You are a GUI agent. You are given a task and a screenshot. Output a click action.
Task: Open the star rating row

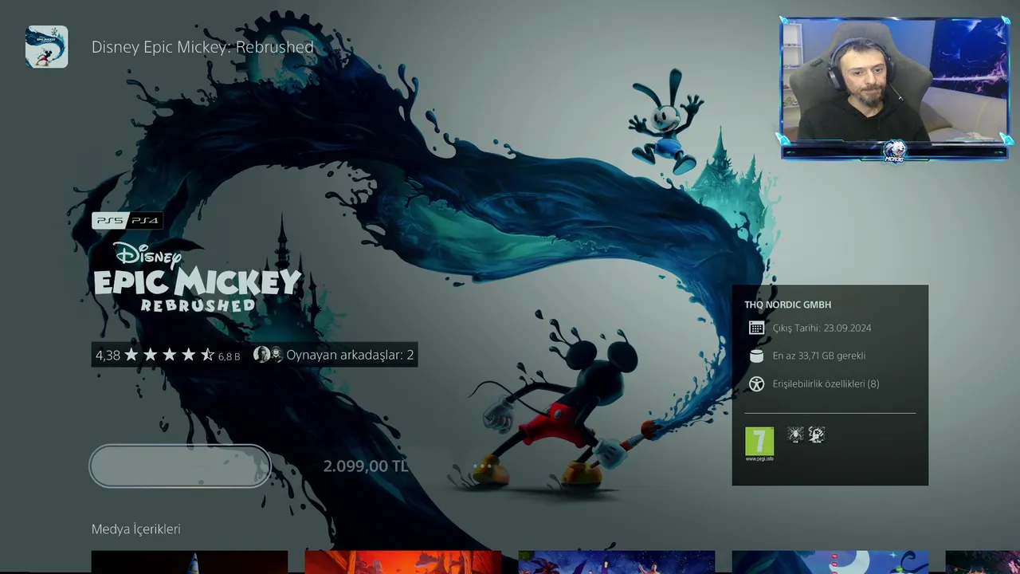(169, 355)
